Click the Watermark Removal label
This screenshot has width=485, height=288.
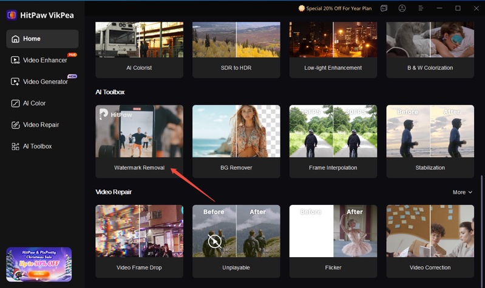[139, 167]
